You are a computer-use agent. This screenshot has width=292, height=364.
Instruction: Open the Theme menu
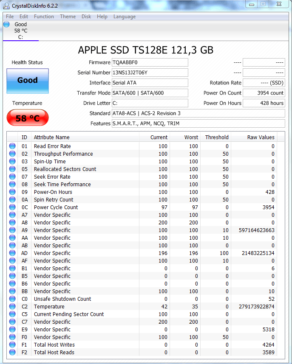(x=68, y=17)
